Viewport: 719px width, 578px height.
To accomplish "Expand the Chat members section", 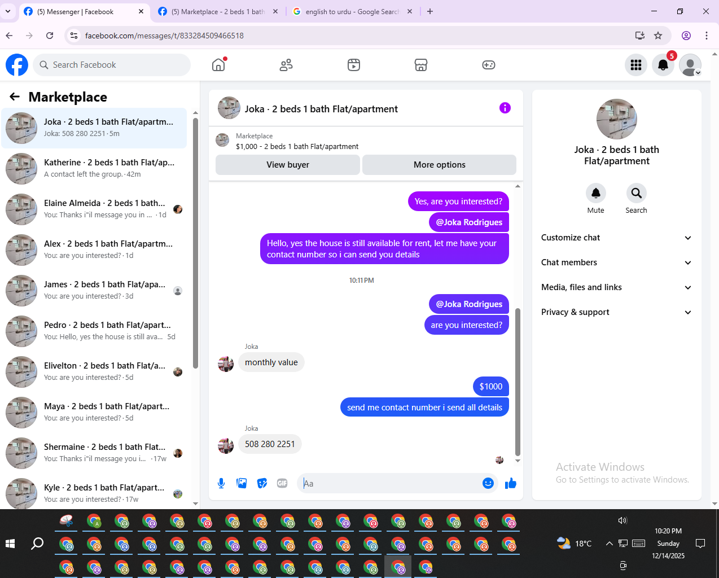I will (616, 262).
